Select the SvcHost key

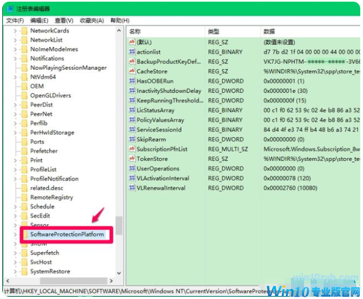pos(41,262)
